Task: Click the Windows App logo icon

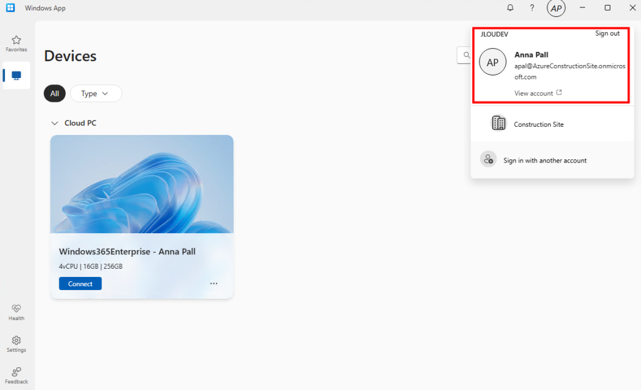Action: click(x=11, y=8)
